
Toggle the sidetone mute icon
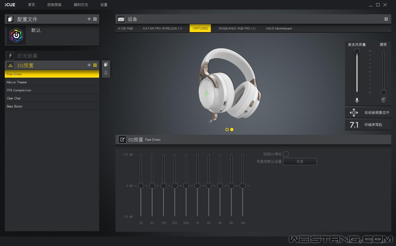point(383,100)
